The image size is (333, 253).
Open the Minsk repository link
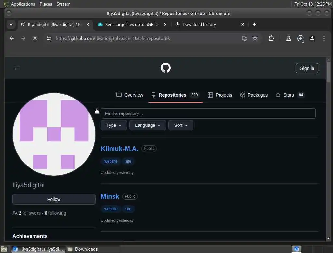tap(110, 196)
